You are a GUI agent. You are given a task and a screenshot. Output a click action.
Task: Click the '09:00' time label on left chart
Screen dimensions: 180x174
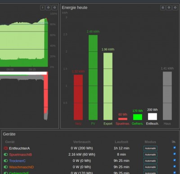[10, 70]
